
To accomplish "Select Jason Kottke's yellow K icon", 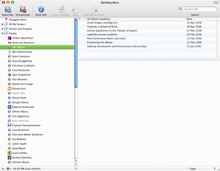I will (9, 153).
